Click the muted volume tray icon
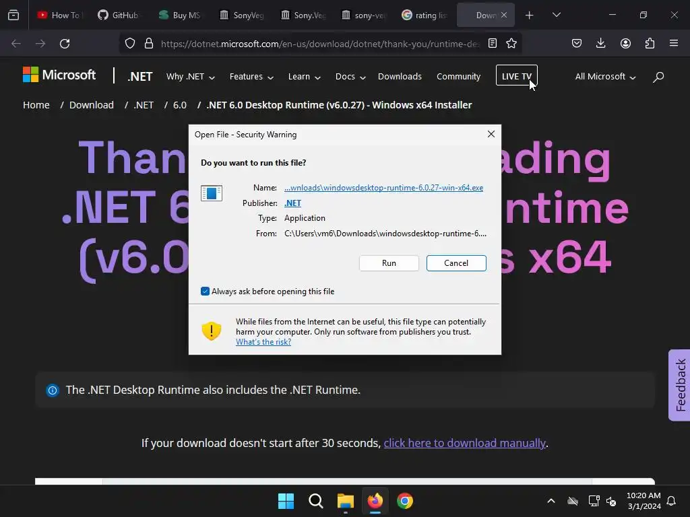 point(611,501)
